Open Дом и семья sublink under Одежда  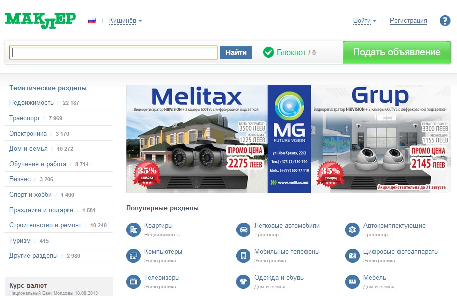pos(270,287)
